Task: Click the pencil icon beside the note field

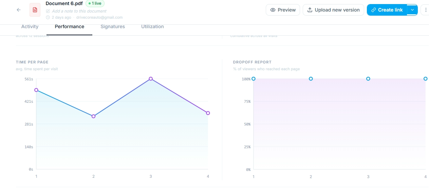Action: tap(48, 11)
